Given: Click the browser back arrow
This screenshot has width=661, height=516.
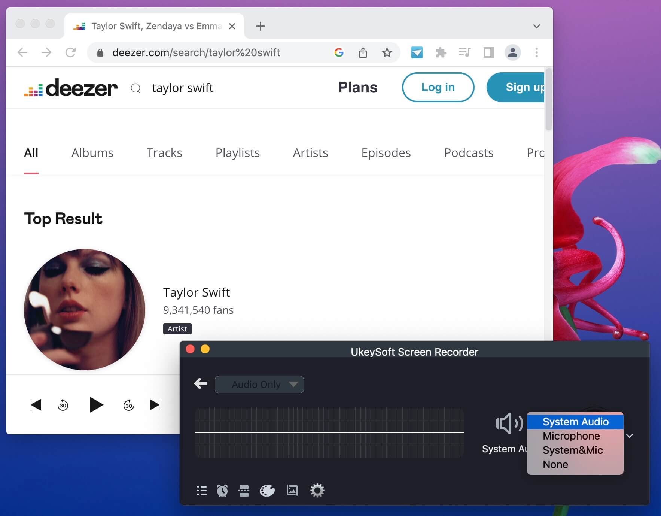Looking at the screenshot, I should [22, 52].
